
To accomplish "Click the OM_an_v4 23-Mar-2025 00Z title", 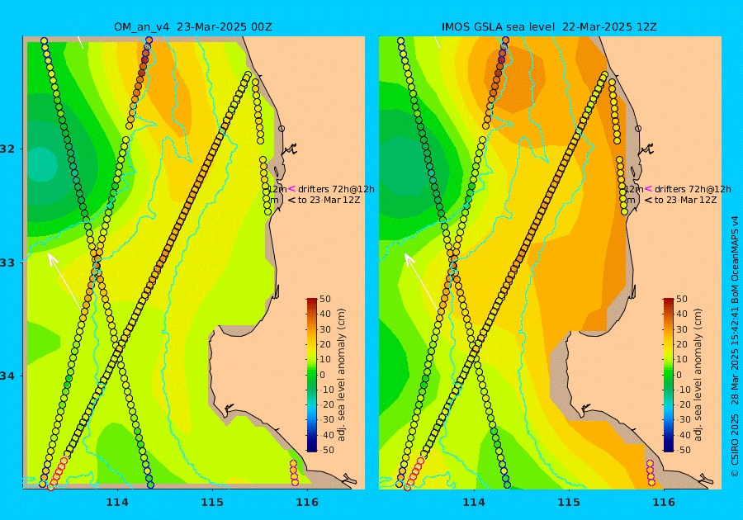I will click(x=193, y=26).
